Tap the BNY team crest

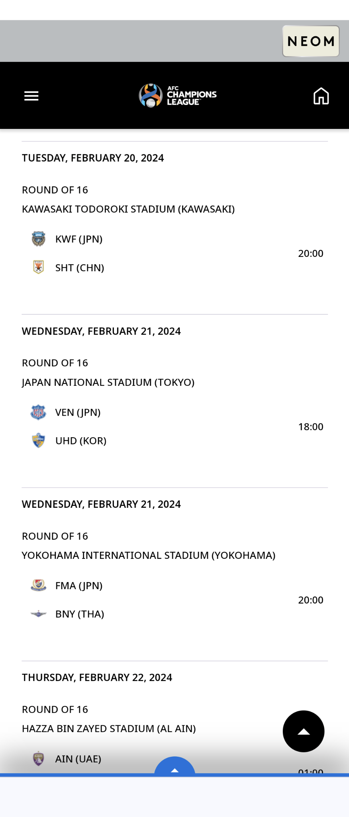click(x=39, y=614)
